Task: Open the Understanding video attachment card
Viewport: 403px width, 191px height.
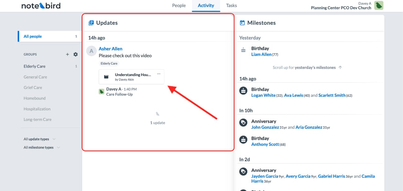Action: (x=133, y=77)
